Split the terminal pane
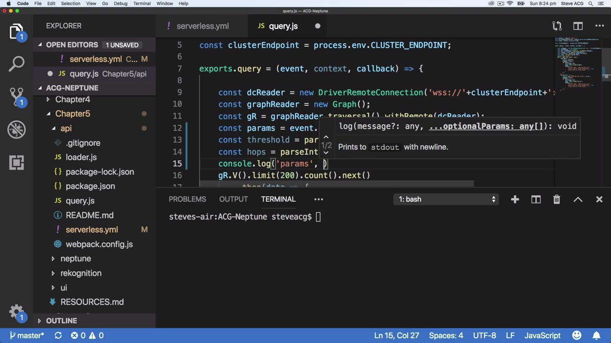The image size is (611, 343). 536,199
